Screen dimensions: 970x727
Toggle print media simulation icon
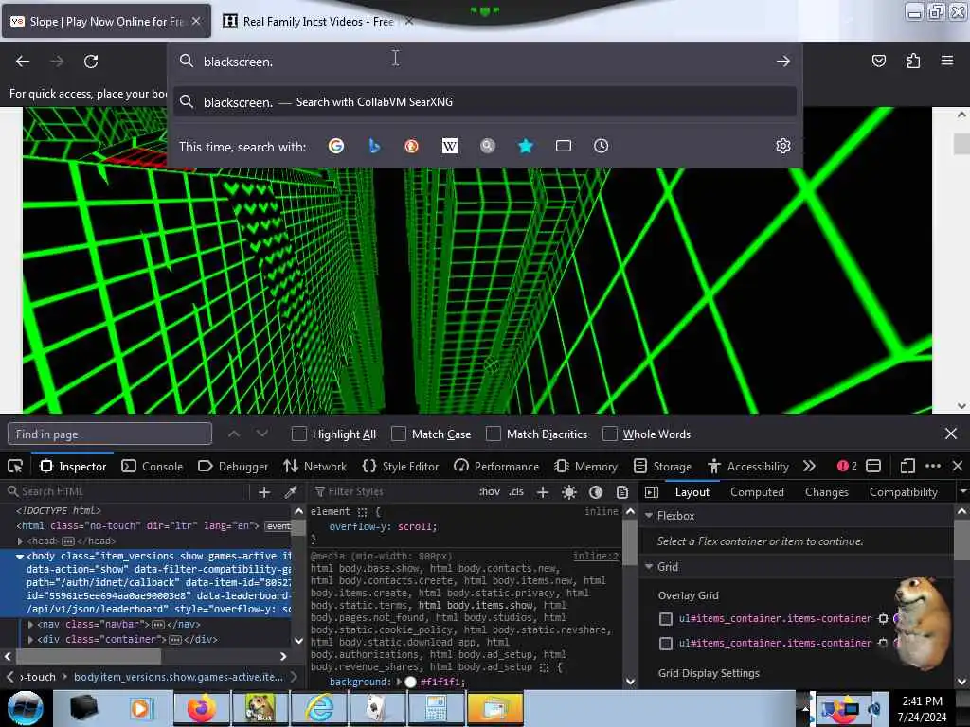(622, 492)
